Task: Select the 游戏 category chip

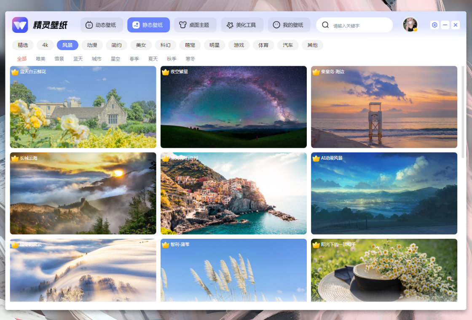Action: [239, 45]
